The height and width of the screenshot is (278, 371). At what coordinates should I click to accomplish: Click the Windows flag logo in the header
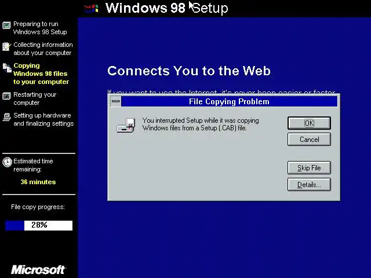(92, 9)
